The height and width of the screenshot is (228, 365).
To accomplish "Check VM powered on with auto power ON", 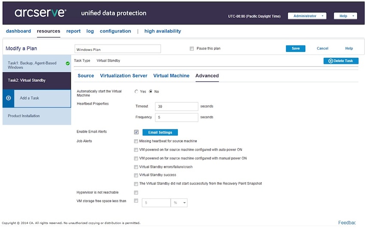I will [136, 150].
